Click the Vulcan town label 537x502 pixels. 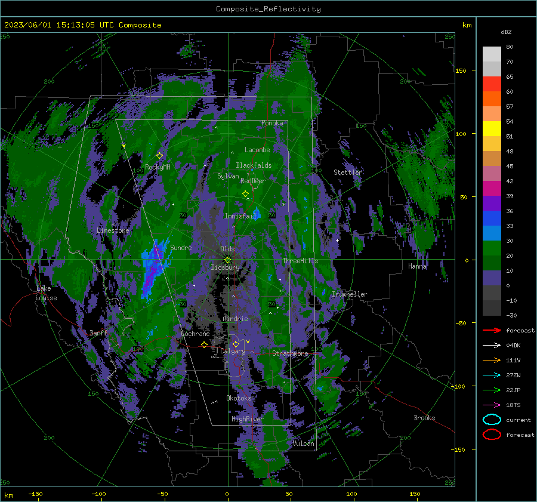point(304,444)
